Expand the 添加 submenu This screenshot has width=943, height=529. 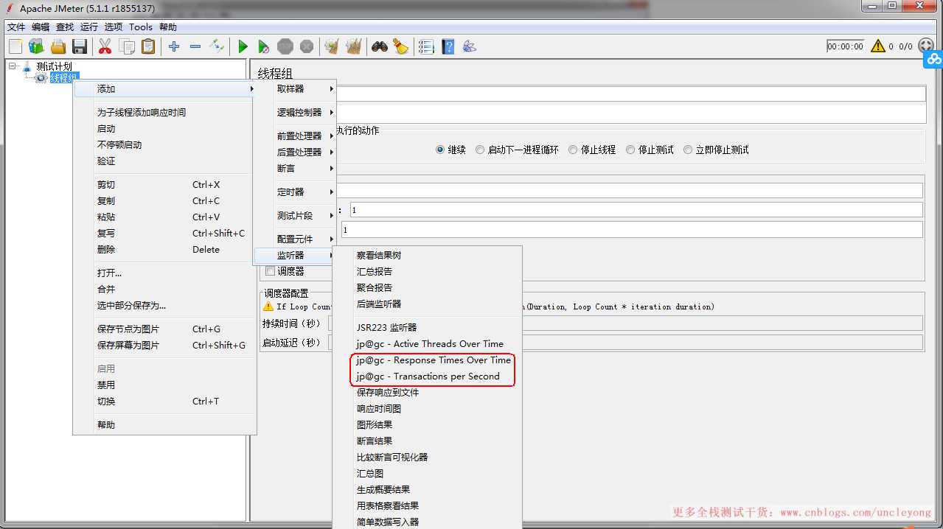[164, 88]
